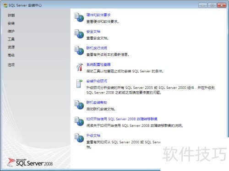Open the 安全文档 link
Screen dimensions: 229x171
pyautogui.click(x=93, y=31)
